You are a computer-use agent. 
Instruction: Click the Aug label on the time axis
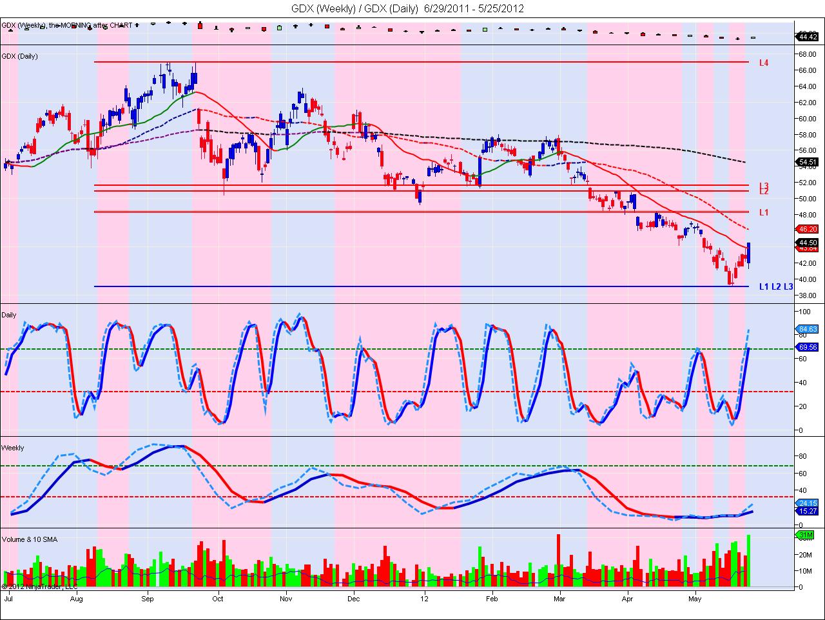[77, 598]
